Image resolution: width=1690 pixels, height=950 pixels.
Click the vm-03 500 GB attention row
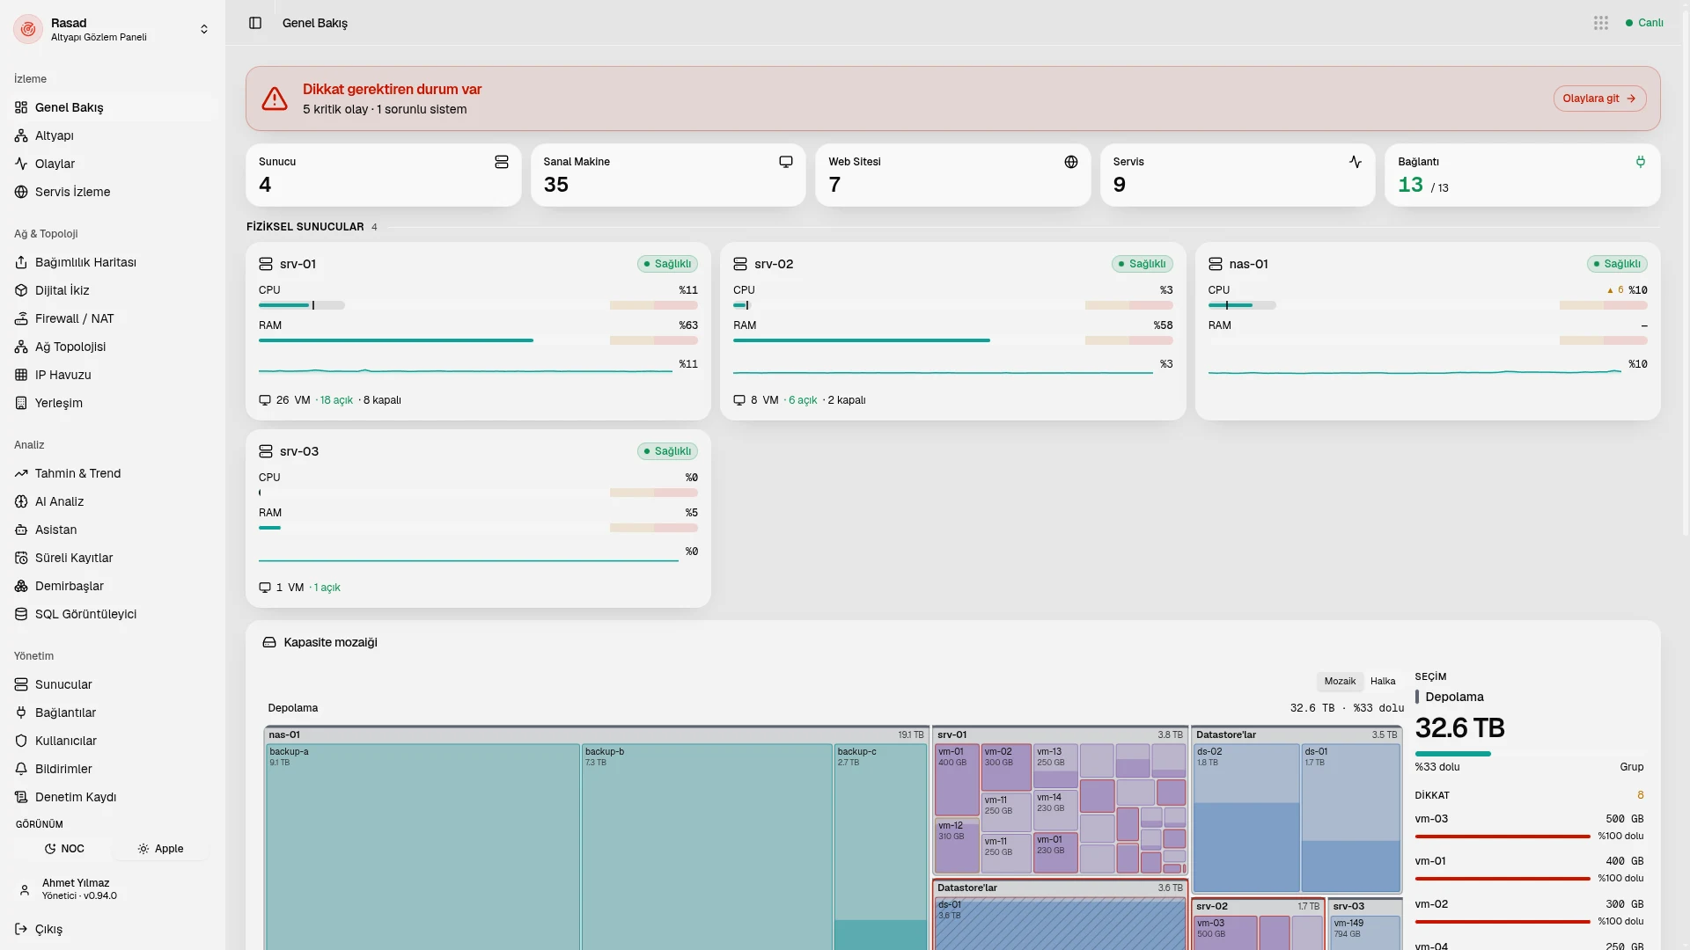click(1529, 827)
